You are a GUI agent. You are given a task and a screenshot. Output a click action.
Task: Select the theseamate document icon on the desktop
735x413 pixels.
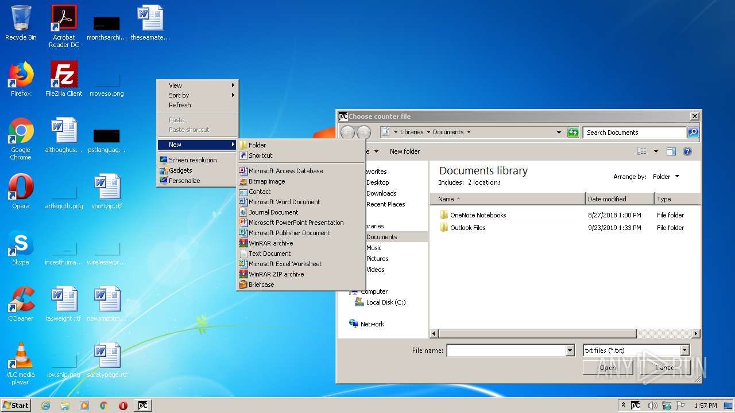pos(150,23)
